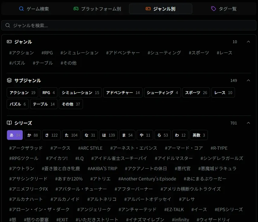Open the #アーマード・コア series tag
This screenshot has width=258, height=222.
point(184,148)
